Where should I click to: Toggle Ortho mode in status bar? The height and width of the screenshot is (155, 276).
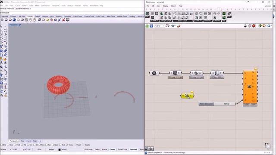[x=97, y=149]
